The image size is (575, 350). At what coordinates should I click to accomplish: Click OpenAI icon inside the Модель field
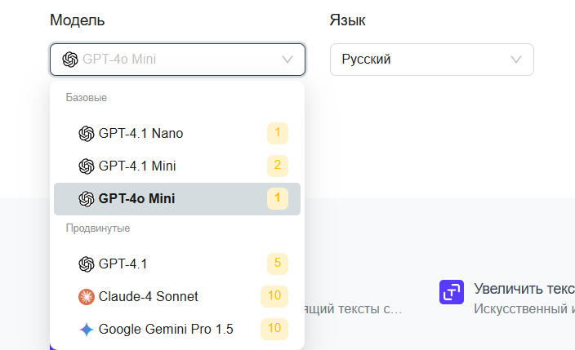70,60
